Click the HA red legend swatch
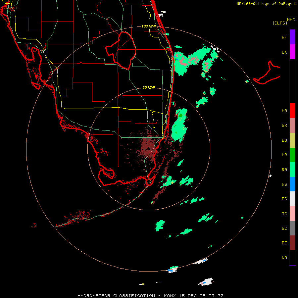The height and width of the screenshot is (298, 298). 292,111
